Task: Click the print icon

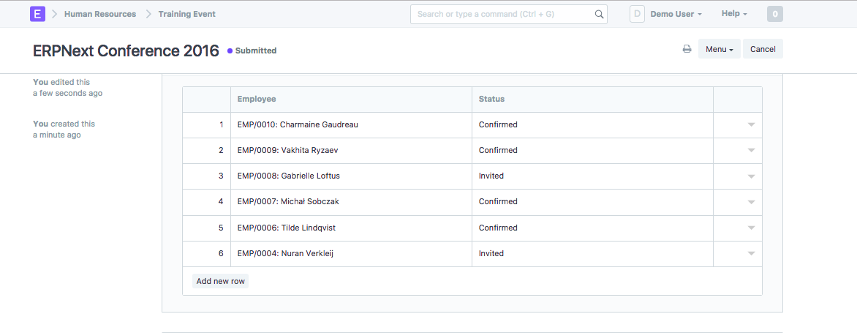Action: pos(687,49)
